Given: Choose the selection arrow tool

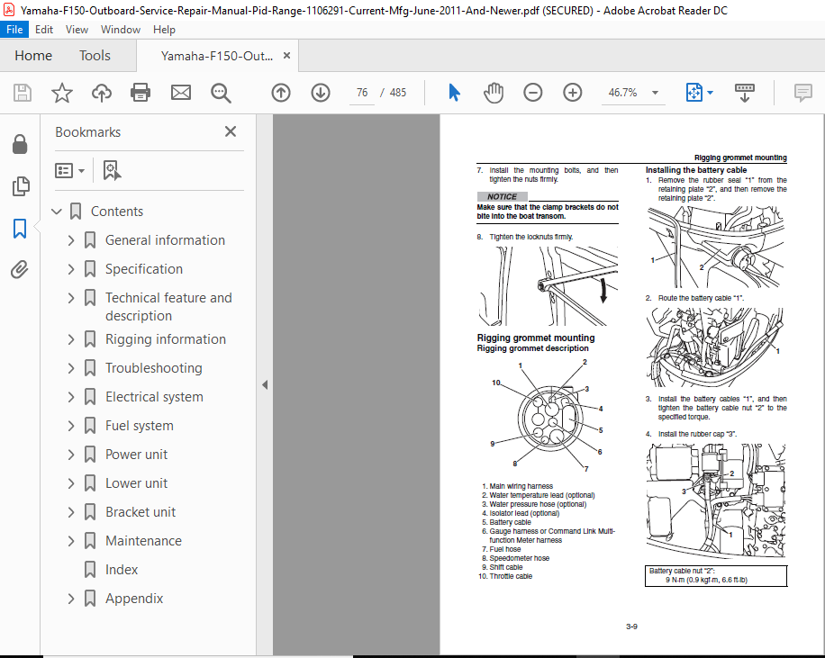Looking at the screenshot, I should (454, 93).
